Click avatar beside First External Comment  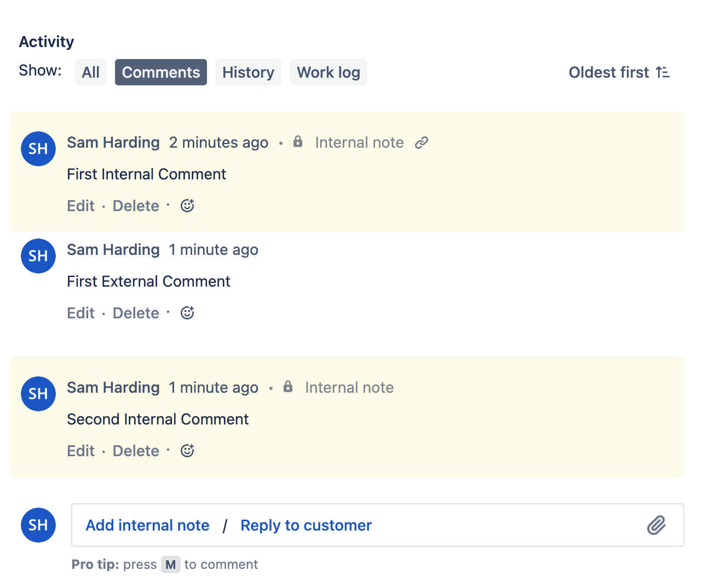pos(38,256)
